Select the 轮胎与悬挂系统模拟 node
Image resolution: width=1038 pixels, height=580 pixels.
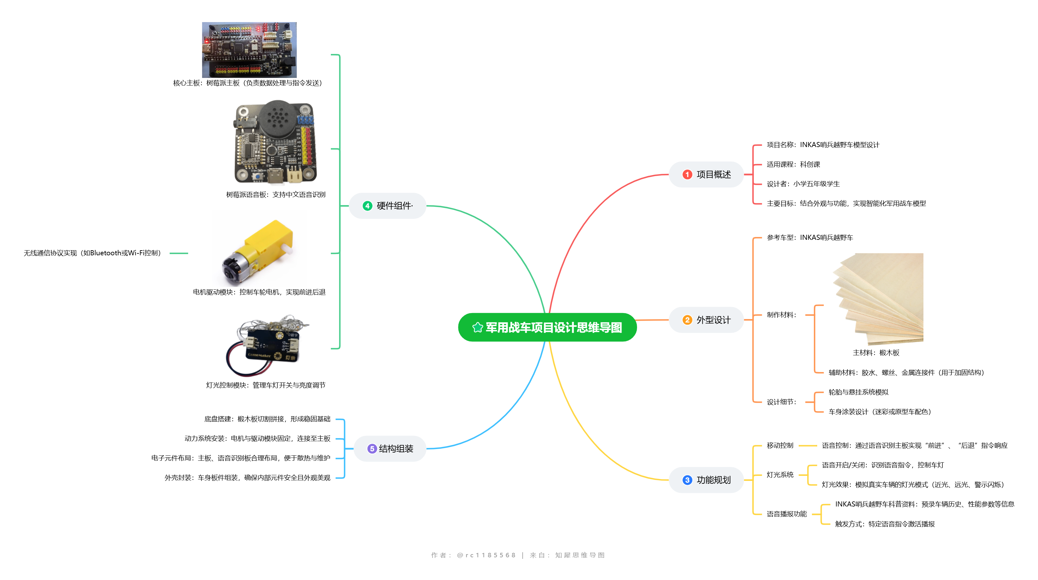(858, 392)
